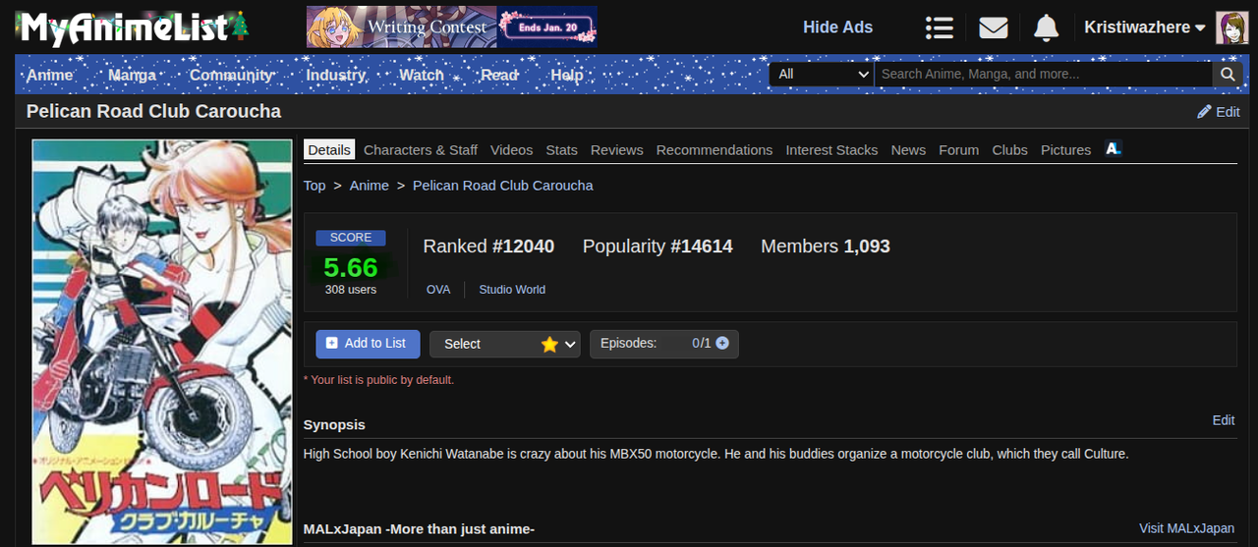Open the Kristiwazhere account dropdown

click(1144, 27)
